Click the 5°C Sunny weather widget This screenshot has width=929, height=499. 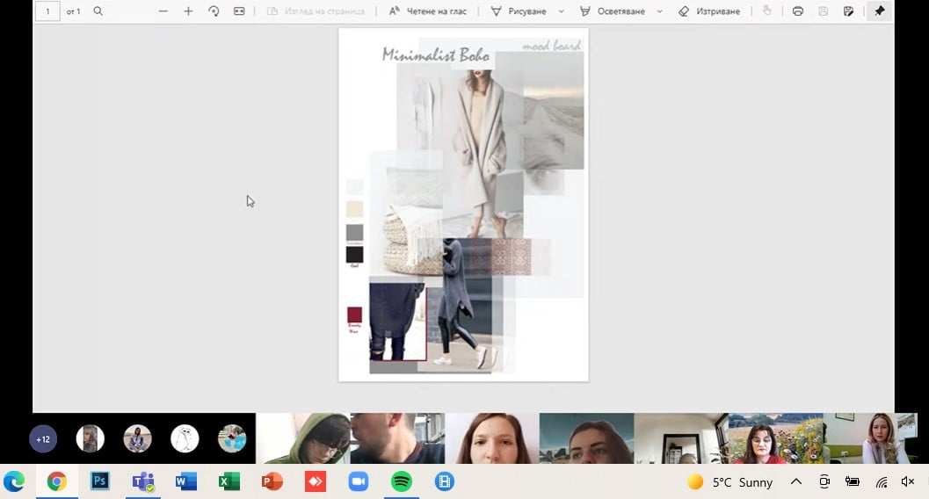point(730,481)
